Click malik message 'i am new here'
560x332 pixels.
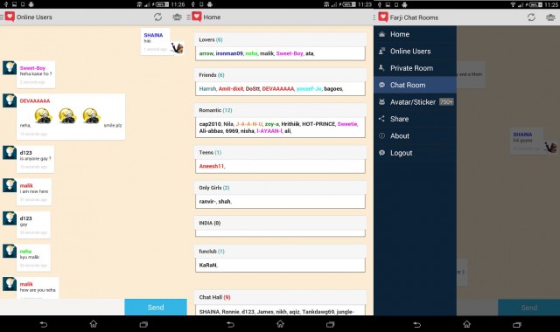[34, 192]
